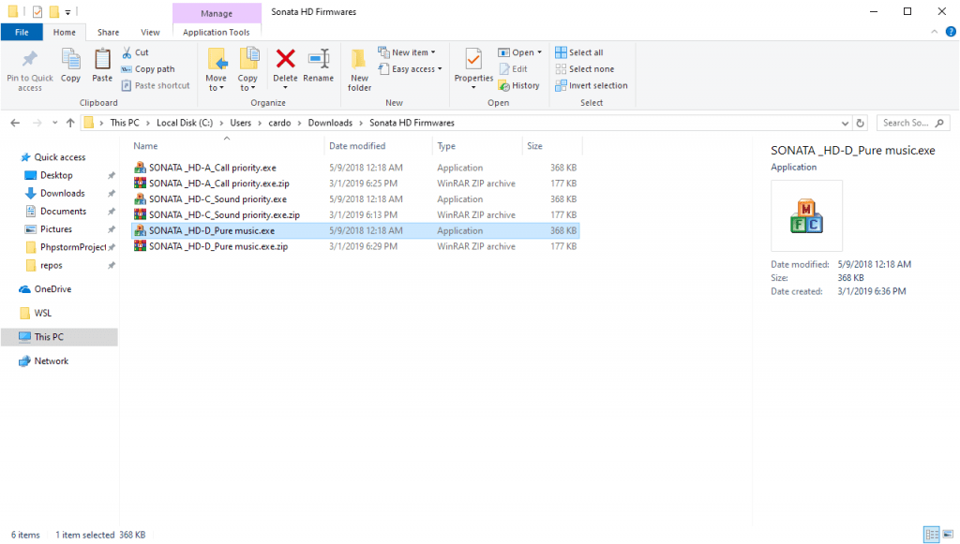The width and height of the screenshot is (960, 544).
Task: Click Downloads in the address breadcrumb
Action: [330, 123]
